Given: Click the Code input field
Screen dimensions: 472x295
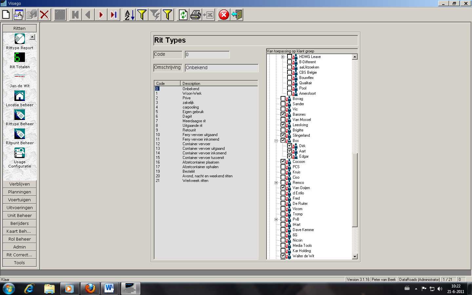Looking at the screenshot, I should pyautogui.click(x=207, y=54).
